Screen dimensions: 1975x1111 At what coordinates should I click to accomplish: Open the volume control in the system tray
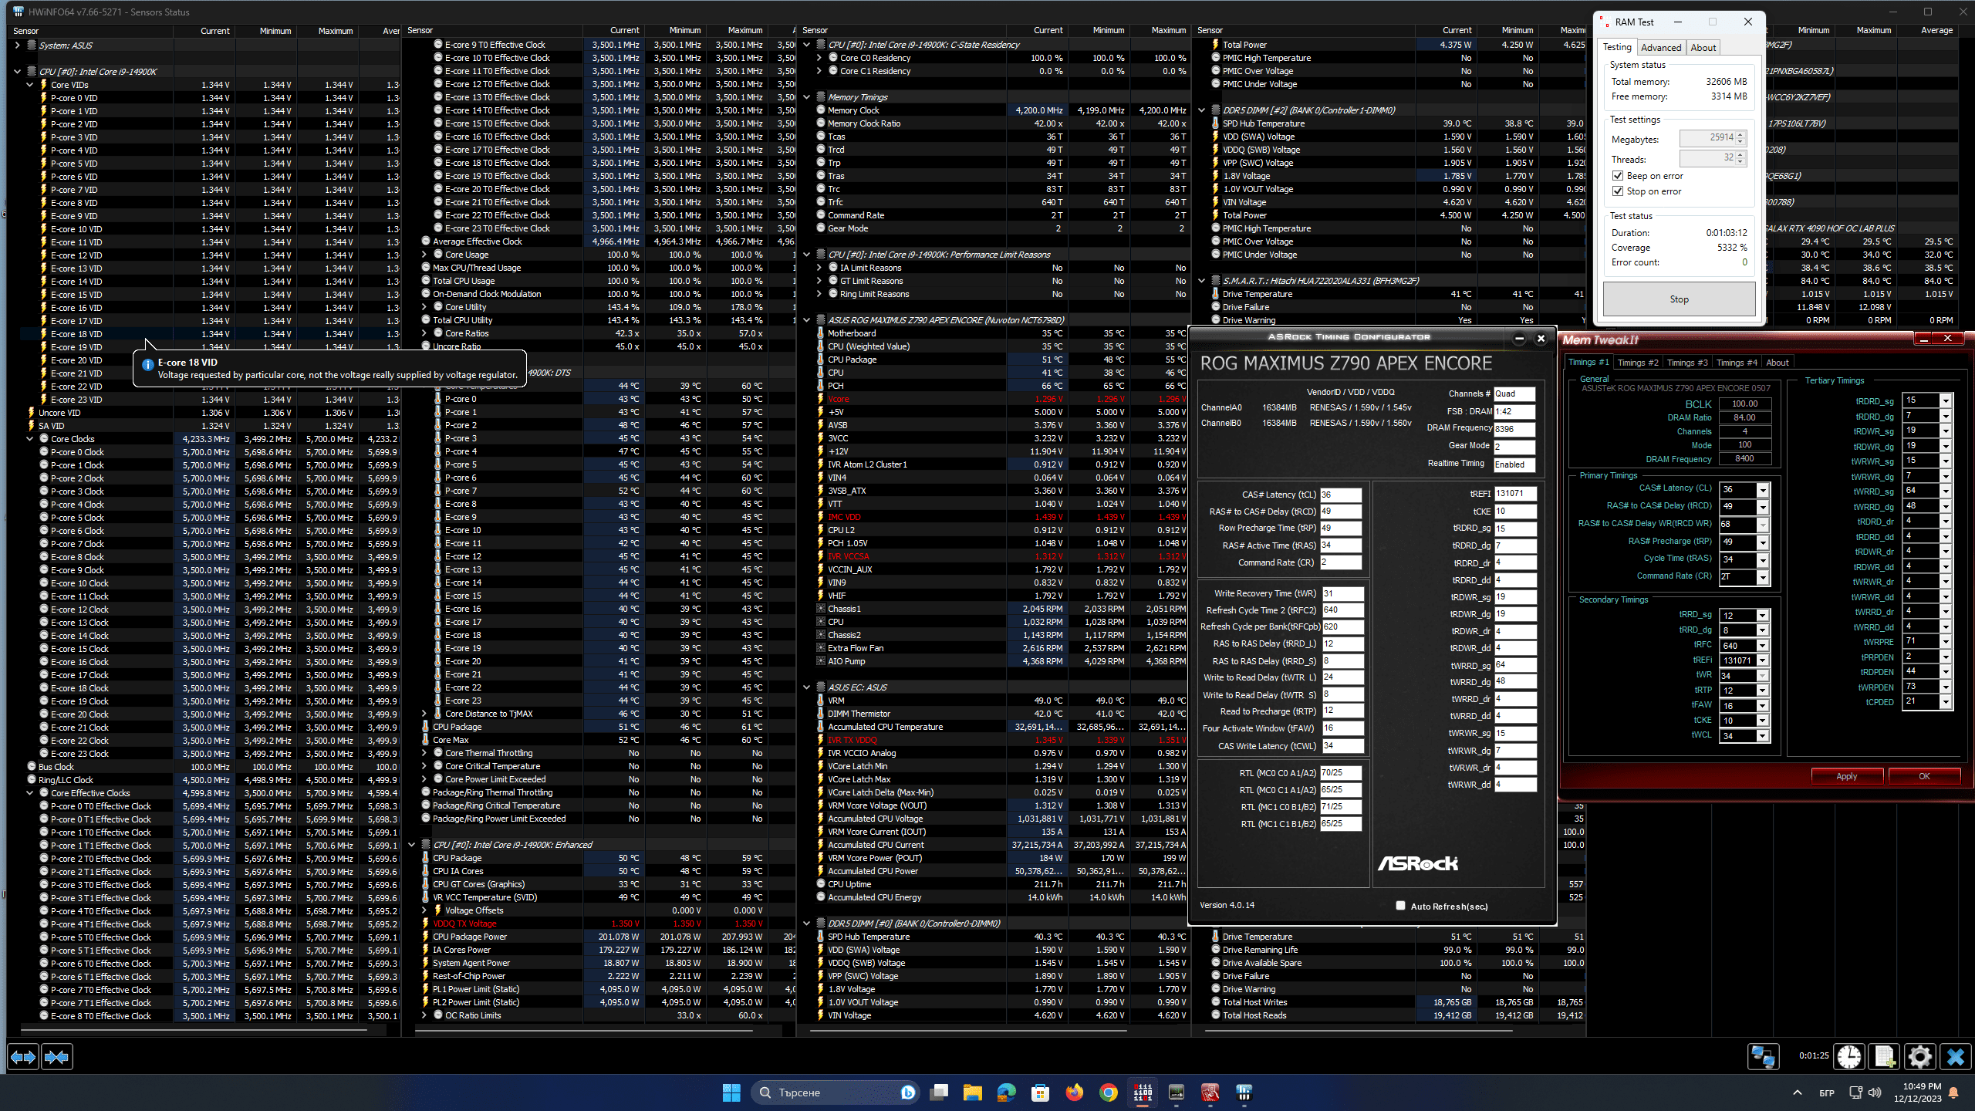click(x=1875, y=1092)
